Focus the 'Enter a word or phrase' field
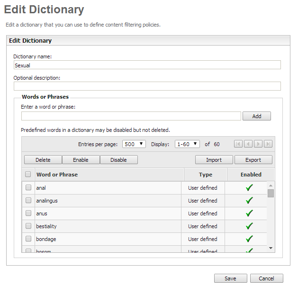 131,116
